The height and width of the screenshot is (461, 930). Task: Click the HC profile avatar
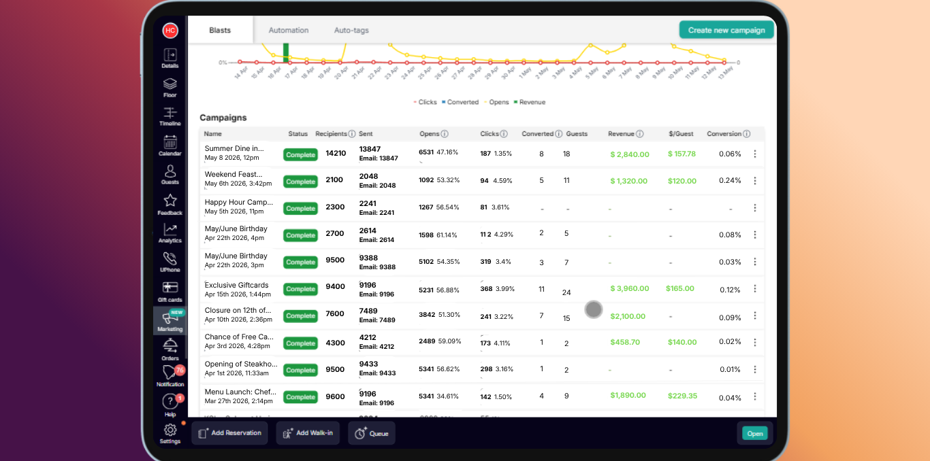point(170,31)
